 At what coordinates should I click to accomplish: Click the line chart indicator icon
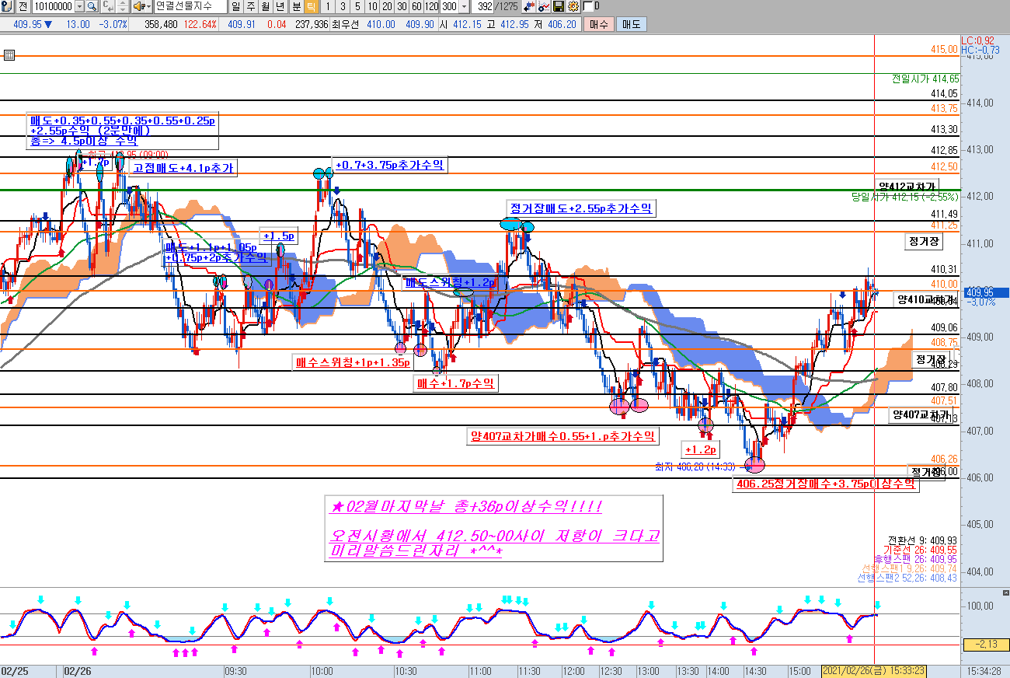[545, 6]
